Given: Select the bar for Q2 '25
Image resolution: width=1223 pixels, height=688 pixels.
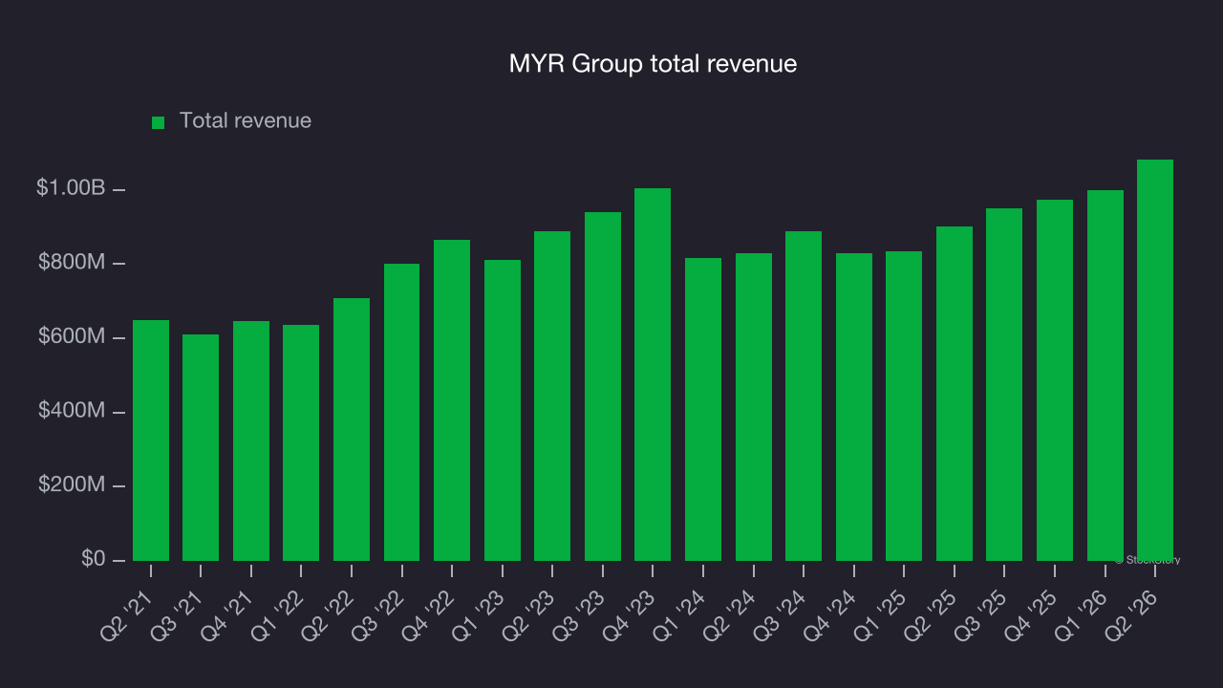Looking at the screenshot, I should coord(955,394).
